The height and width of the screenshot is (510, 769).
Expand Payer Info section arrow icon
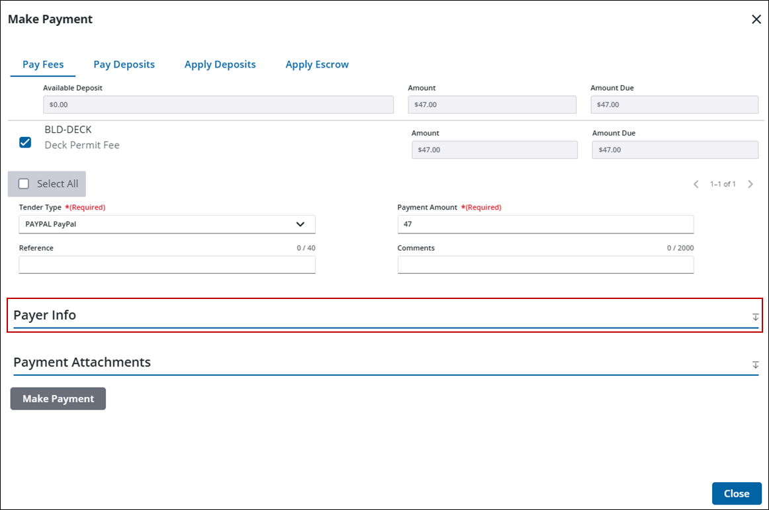[755, 318]
